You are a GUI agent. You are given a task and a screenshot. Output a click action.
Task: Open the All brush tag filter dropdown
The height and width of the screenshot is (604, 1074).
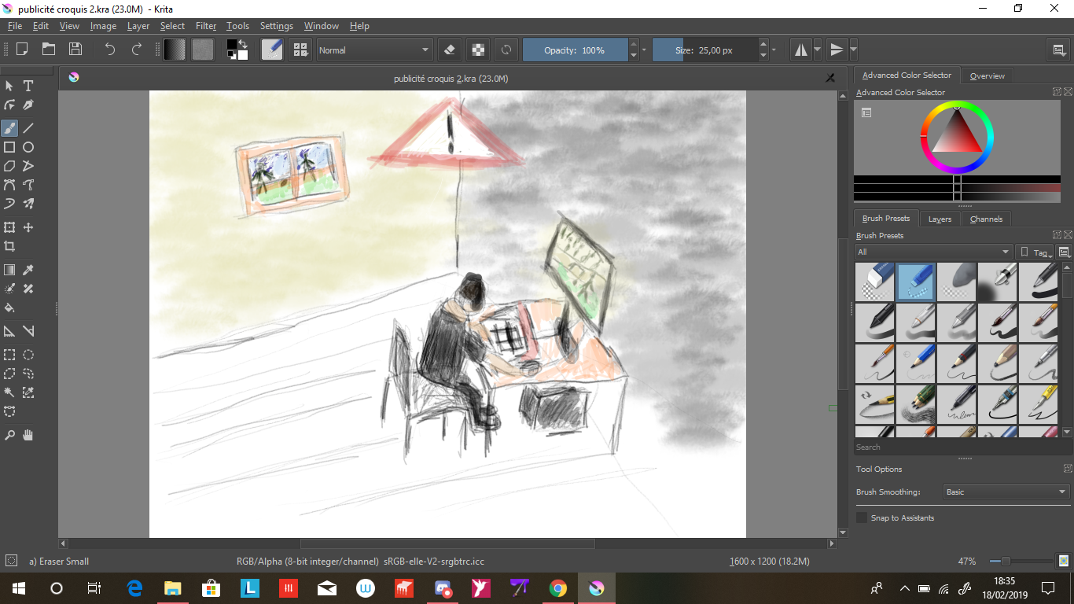coord(933,252)
